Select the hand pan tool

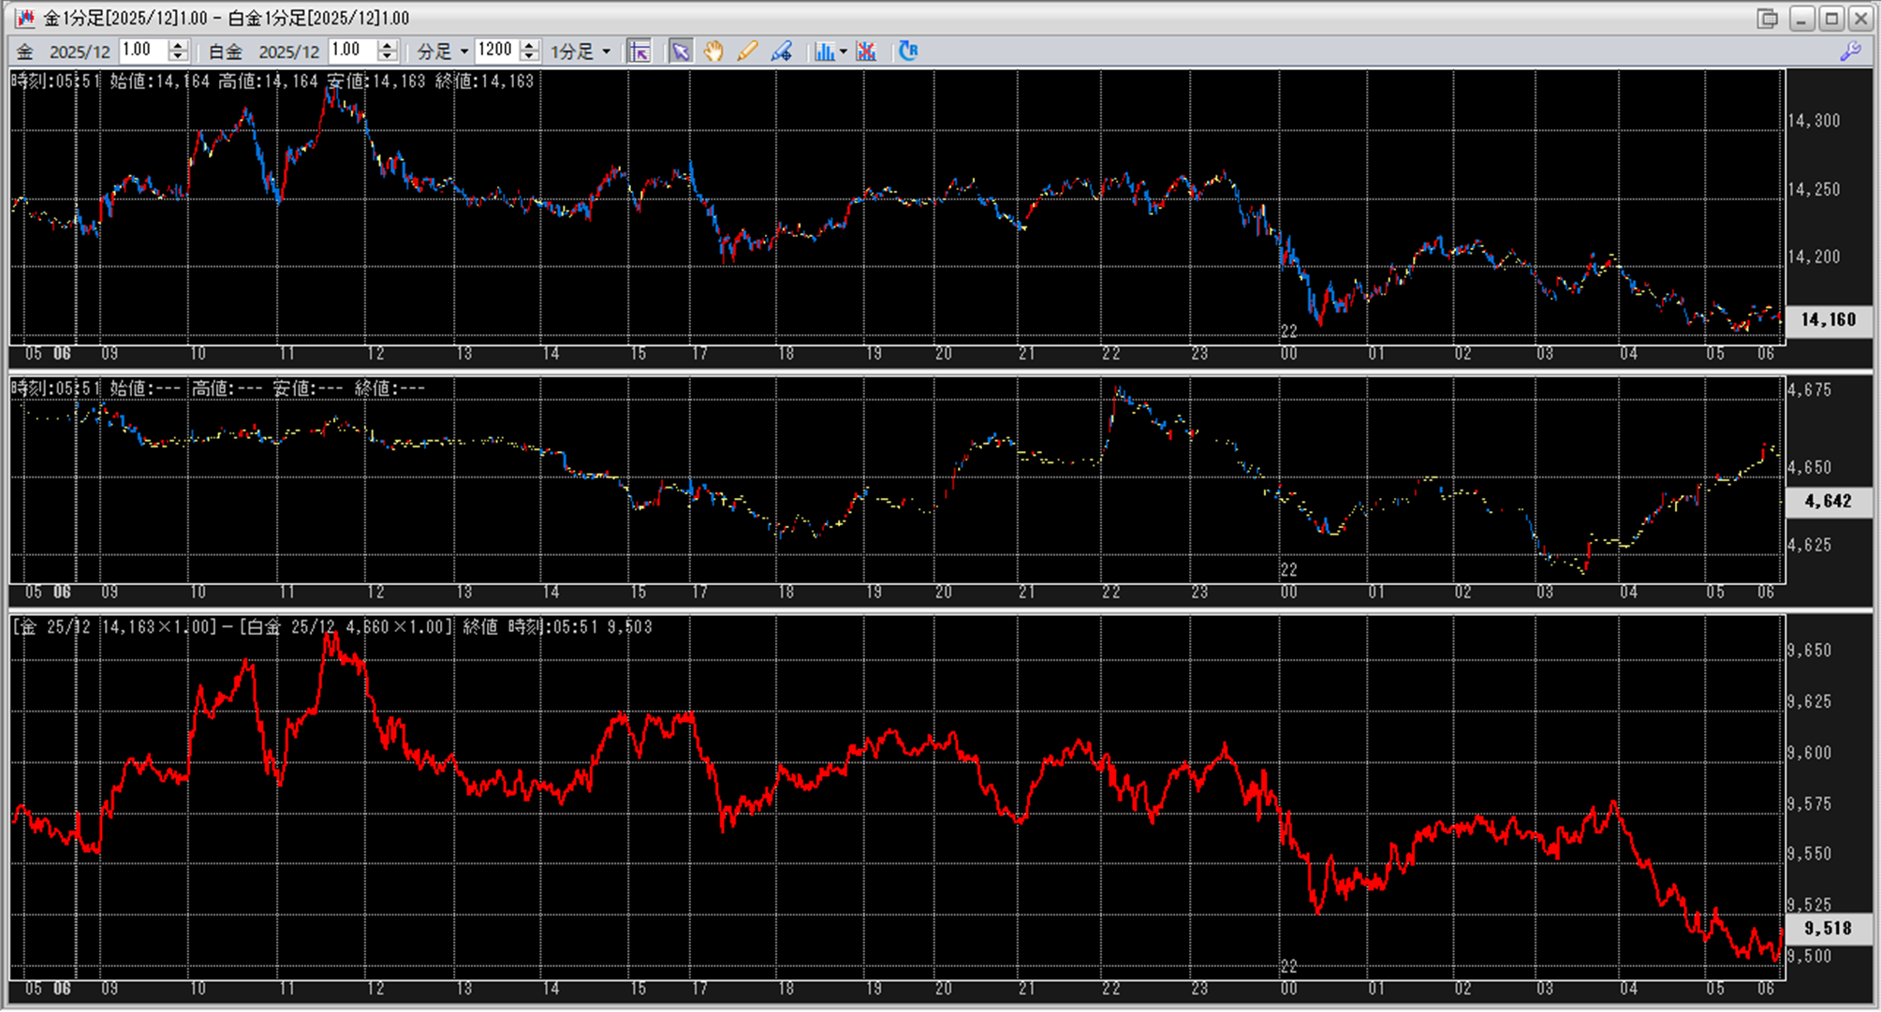(713, 51)
